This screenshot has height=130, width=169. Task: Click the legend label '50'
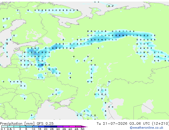[x=82, y=129]
